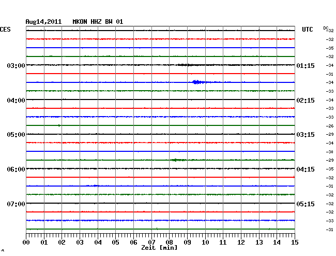Click the DC value -30
This screenshot has width=336, height=256.
pos(330,152)
